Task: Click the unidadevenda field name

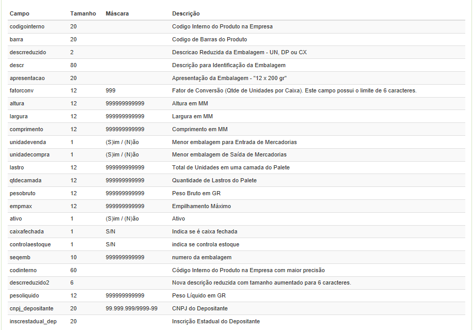Action: (x=27, y=142)
